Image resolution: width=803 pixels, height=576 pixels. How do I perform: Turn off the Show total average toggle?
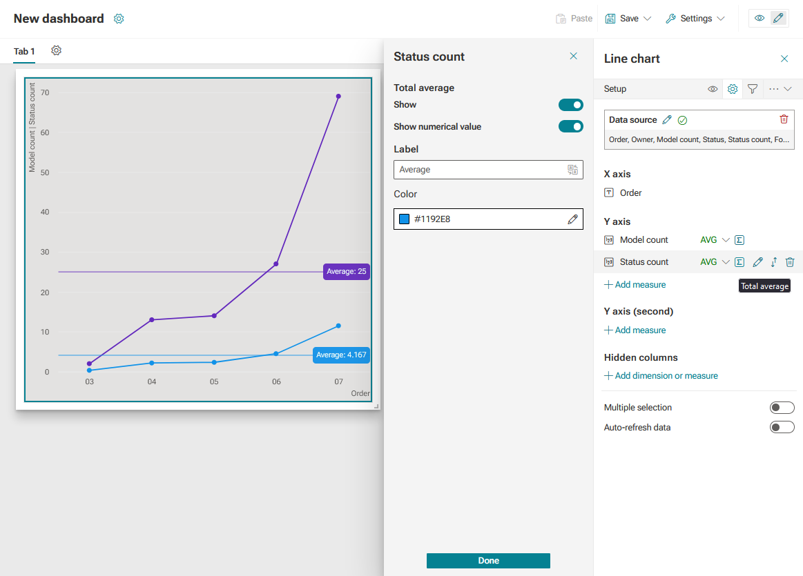click(x=570, y=105)
